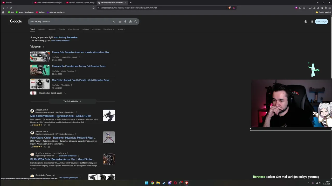This screenshot has height=186, width=332.
Task: Play Pop Up Parade L Guts thumbnail
Action: (x=40, y=84)
